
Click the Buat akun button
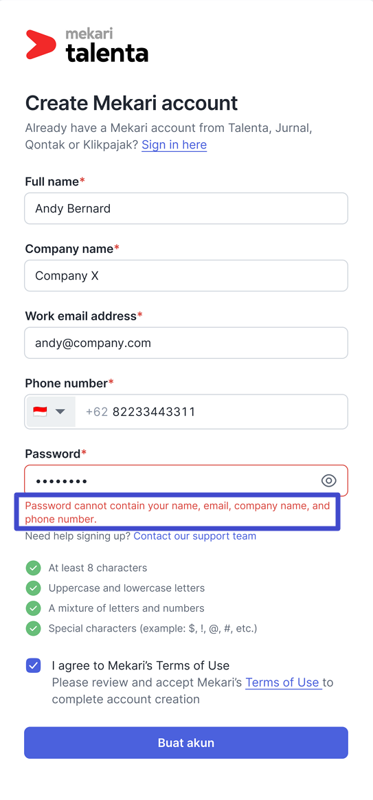[186, 742]
